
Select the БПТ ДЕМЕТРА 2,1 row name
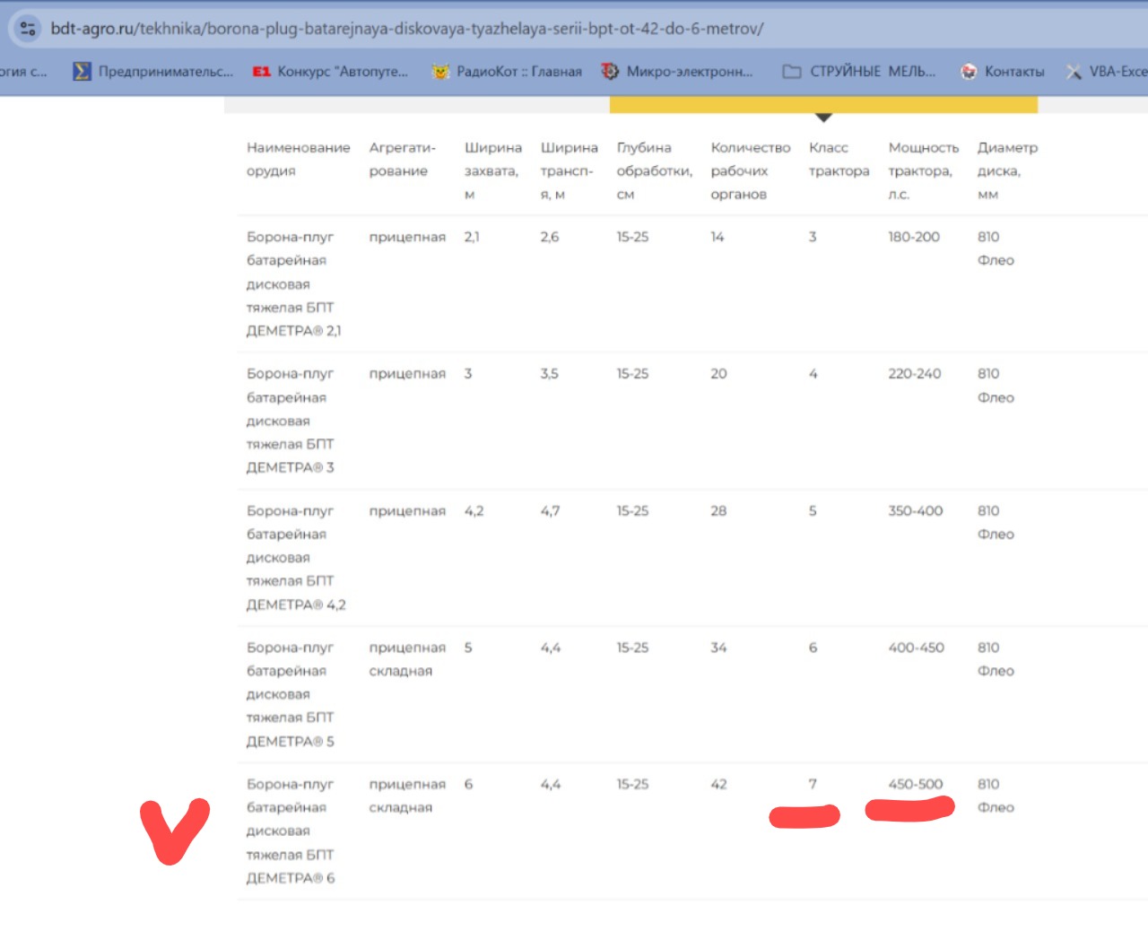(293, 283)
